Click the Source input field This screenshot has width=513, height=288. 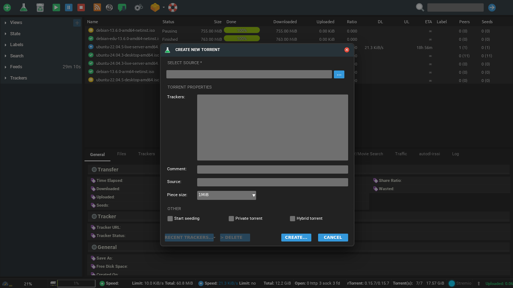[x=272, y=182]
